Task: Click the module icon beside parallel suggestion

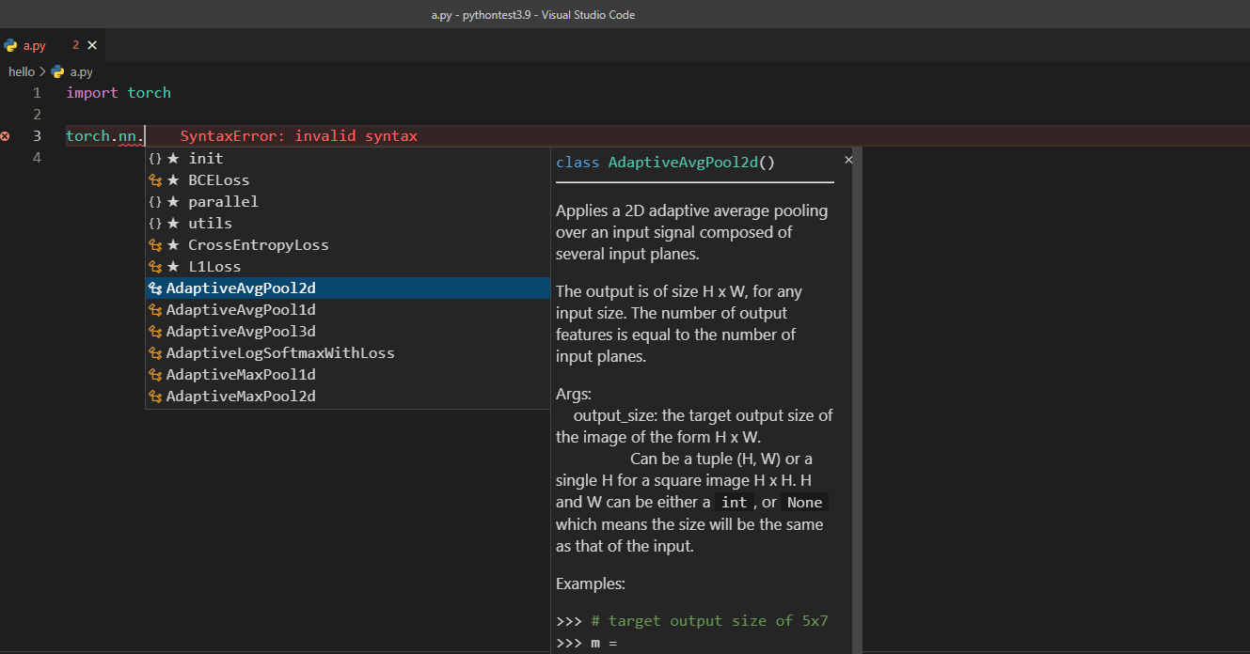Action: point(155,201)
